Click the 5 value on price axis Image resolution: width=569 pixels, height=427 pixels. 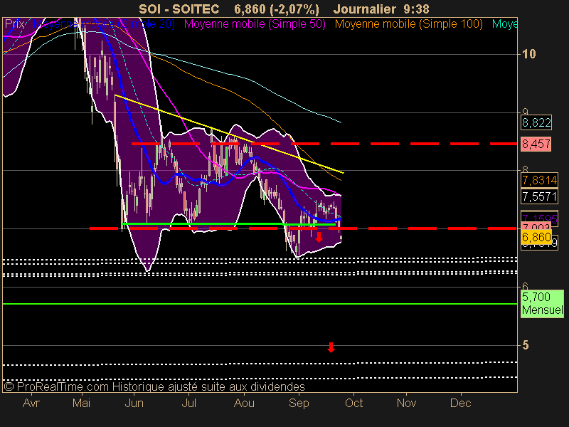[x=525, y=345]
